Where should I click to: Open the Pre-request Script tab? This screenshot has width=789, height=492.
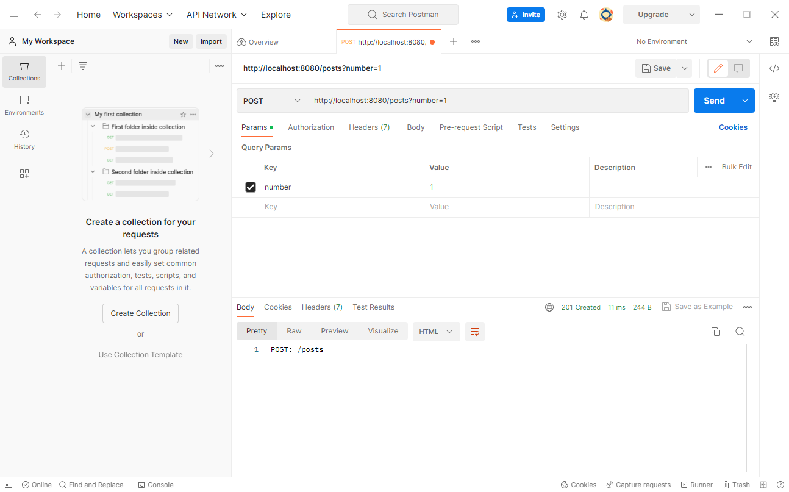[x=471, y=127]
